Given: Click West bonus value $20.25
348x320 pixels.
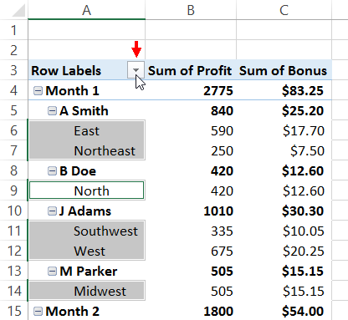Looking at the screenshot, I should (x=304, y=251).
